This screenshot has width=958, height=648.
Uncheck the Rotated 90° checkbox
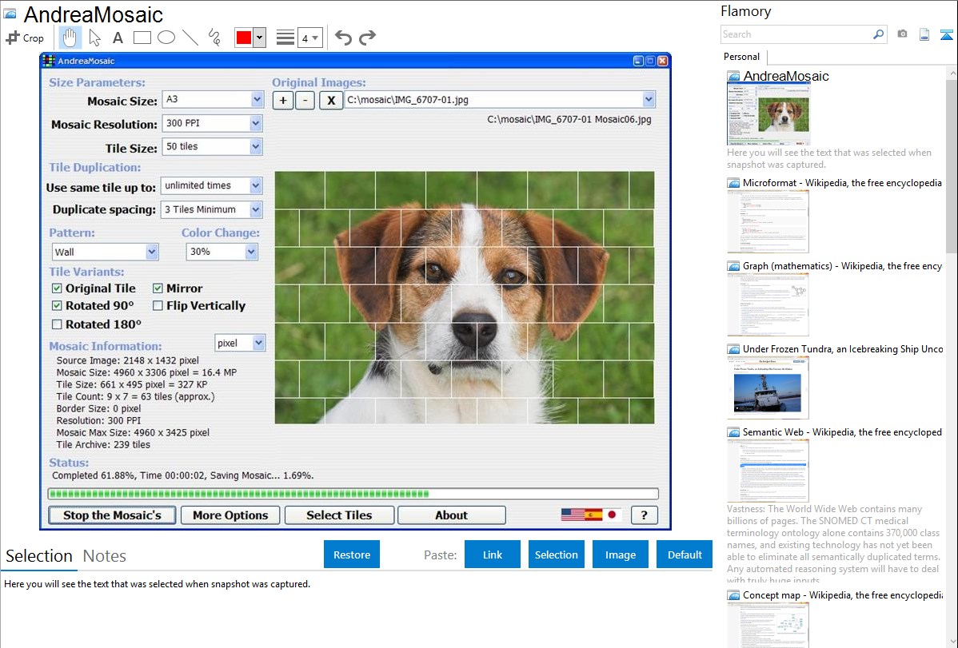coord(57,305)
